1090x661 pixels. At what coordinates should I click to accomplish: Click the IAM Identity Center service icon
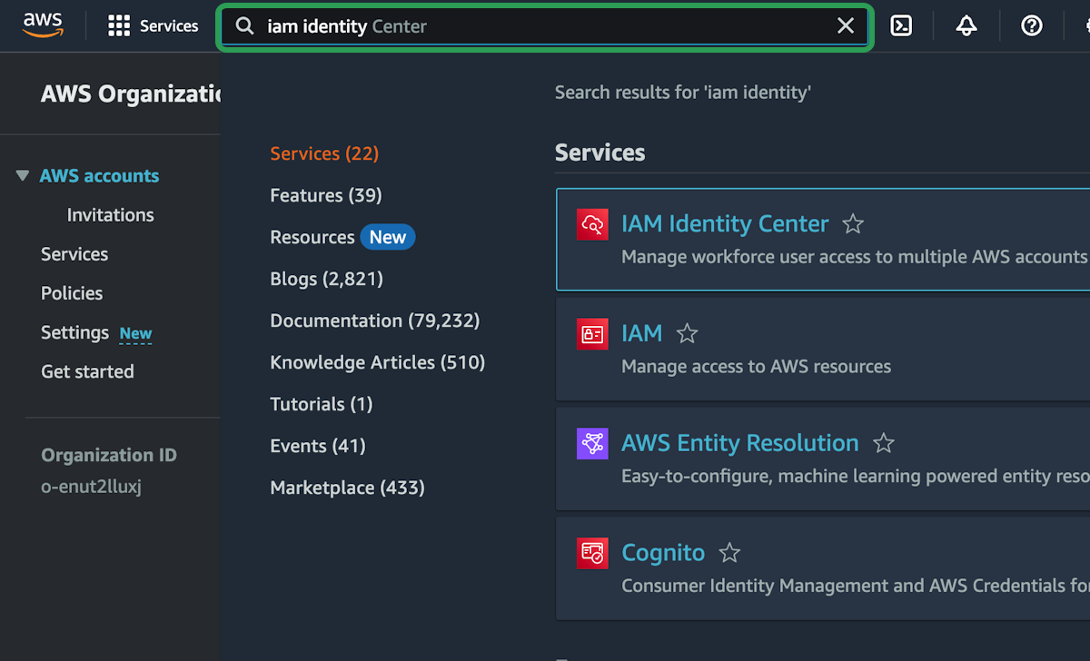click(x=592, y=224)
